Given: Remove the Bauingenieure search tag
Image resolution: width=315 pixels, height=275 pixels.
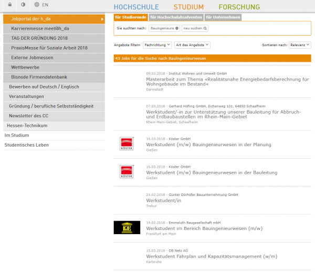Looking at the screenshot, I should point(177,28).
